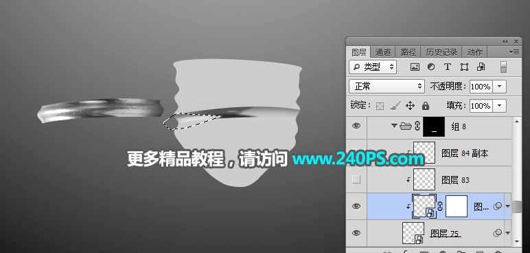Open the 填充 fill slider arrow
This screenshot has width=530, height=253.
(500, 106)
